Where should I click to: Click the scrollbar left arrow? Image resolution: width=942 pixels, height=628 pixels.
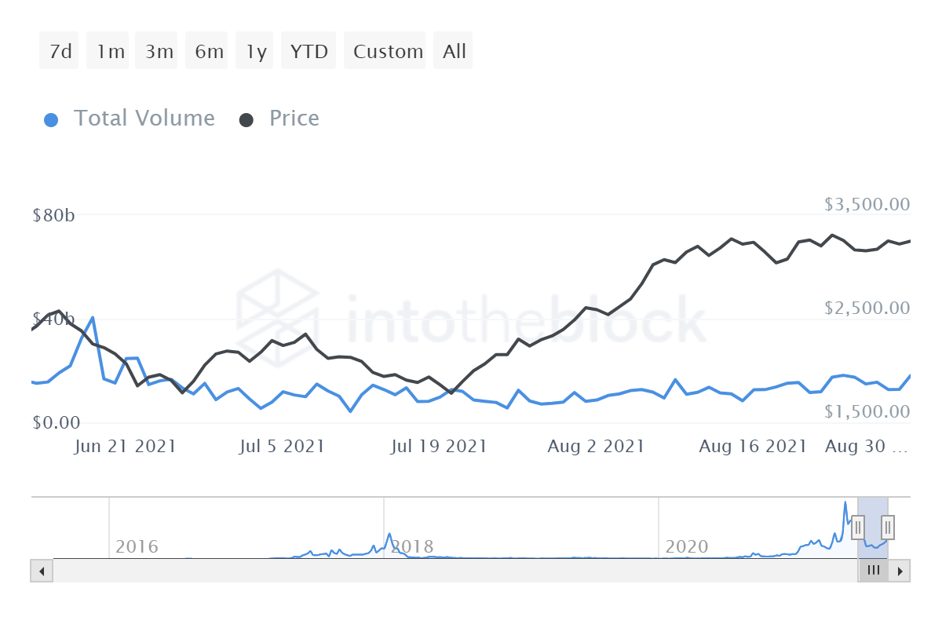coord(42,571)
